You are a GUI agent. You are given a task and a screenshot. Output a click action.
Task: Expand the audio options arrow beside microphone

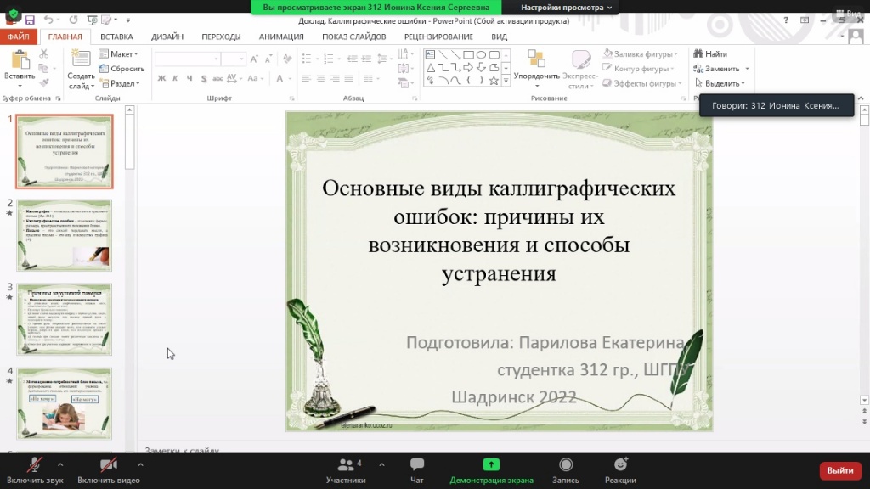59,464
